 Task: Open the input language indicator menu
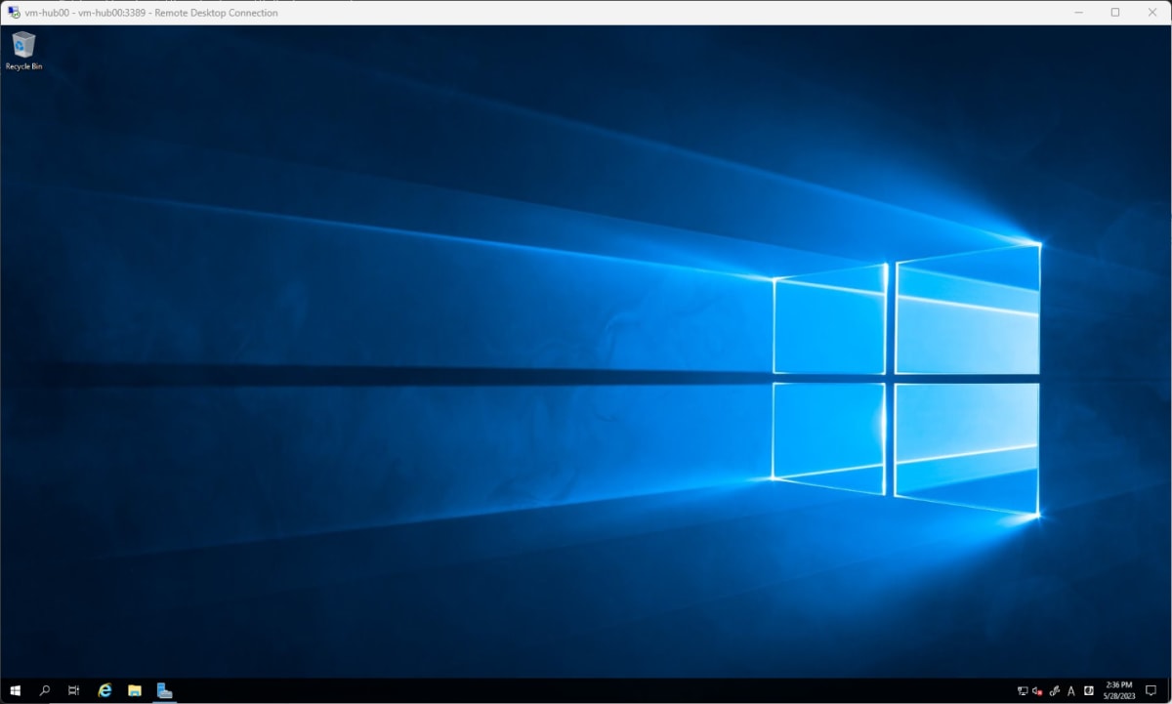point(1071,691)
